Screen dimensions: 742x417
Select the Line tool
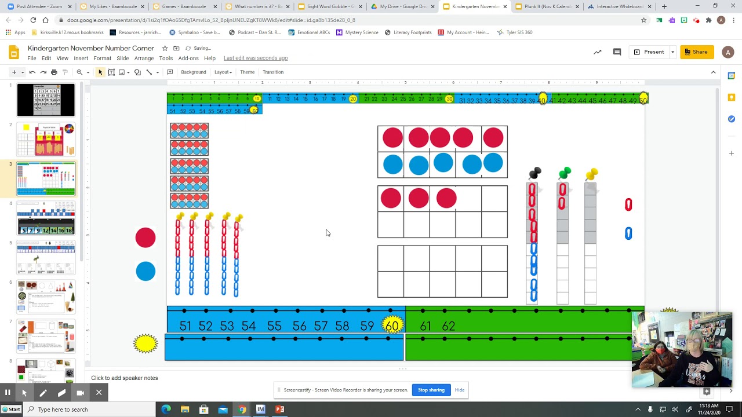(149, 72)
